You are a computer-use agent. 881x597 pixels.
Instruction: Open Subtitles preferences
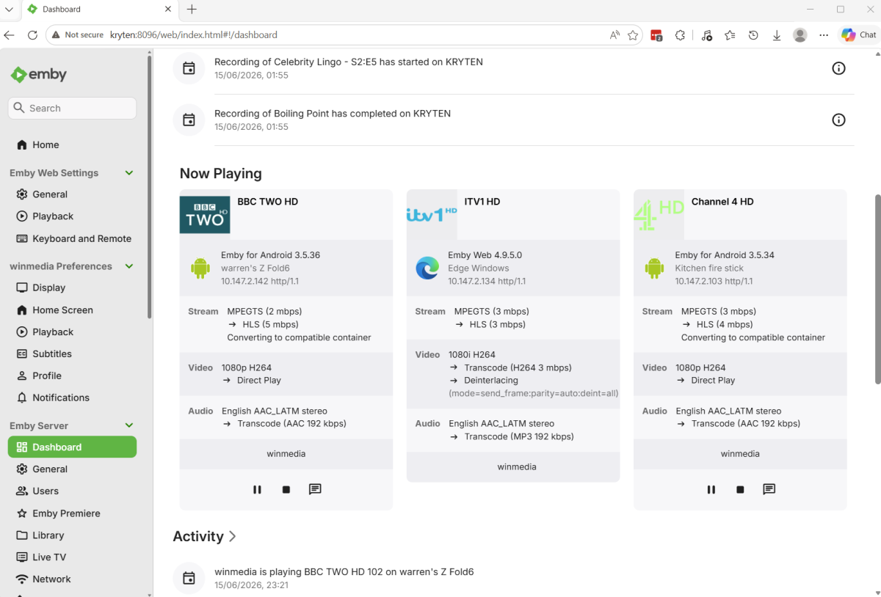[x=72, y=354]
